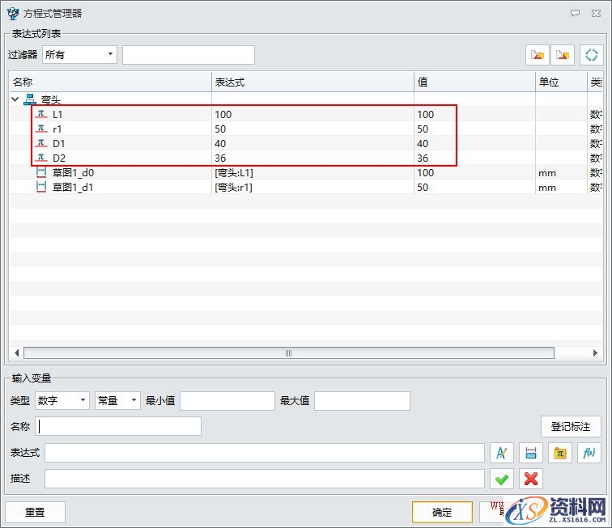Click the pi icon of variable D2
Image resolution: width=612 pixels, height=528 pixels.
point(41,158)
